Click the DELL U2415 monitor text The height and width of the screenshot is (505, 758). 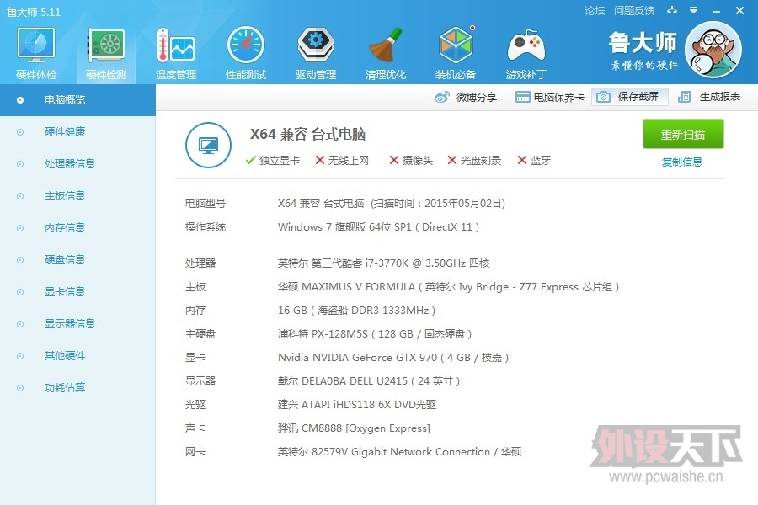tap(369, 381)
